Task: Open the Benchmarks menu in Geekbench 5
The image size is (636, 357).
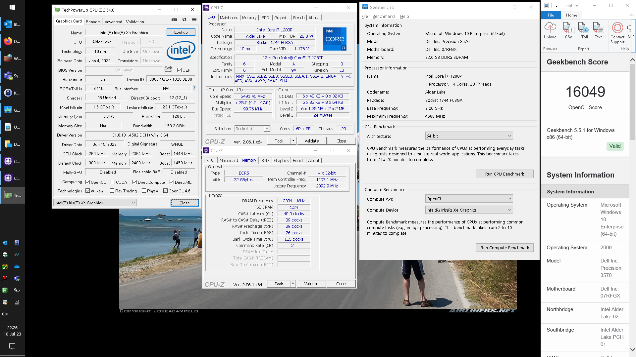Action: pyautogui.click(x=384, y=16)
